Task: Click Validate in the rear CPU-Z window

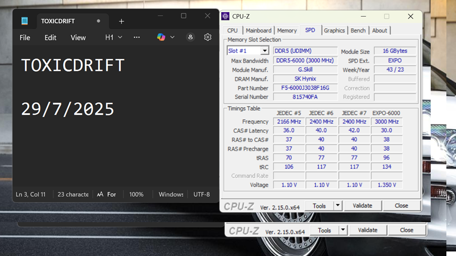Action: [x=367, y=230]
